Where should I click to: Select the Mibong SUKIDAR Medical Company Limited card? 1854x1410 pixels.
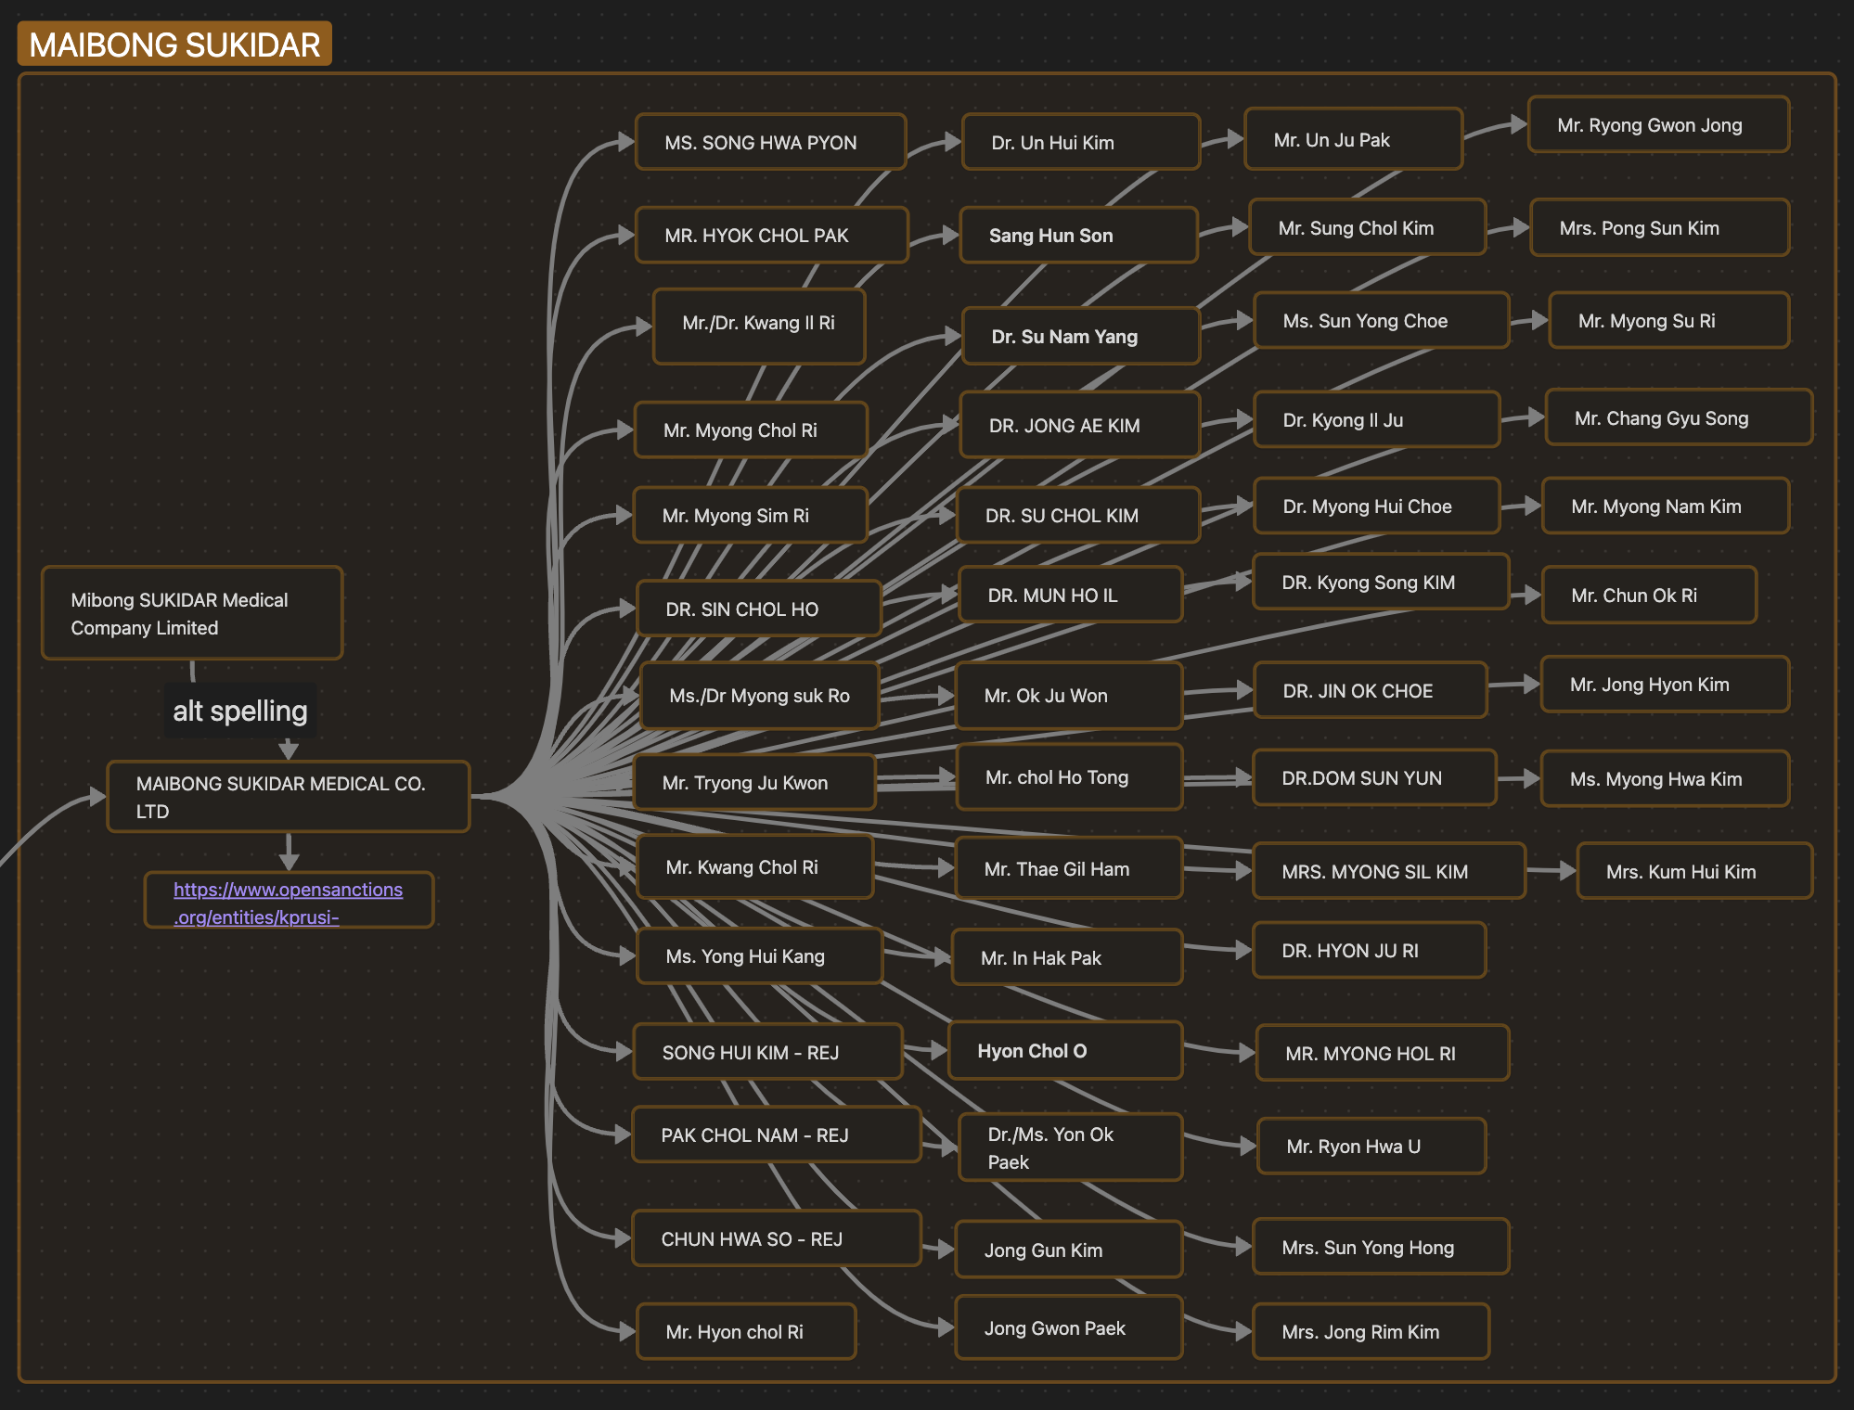point(192,613)
